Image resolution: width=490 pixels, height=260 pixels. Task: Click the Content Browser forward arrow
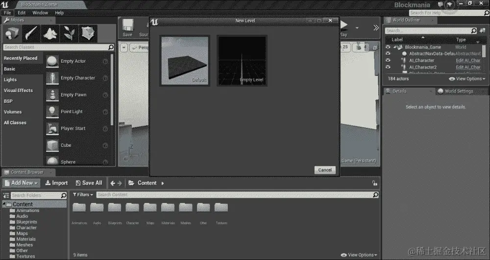(120, 183)
